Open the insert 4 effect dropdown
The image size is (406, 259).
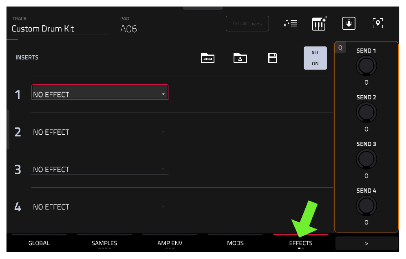(100, 207)
